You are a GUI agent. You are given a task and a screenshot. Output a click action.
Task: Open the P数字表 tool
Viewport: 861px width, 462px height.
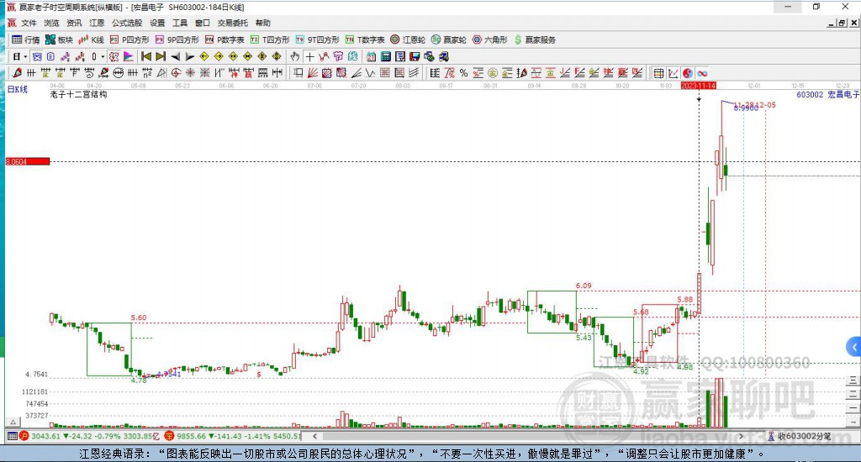[224, 39]
